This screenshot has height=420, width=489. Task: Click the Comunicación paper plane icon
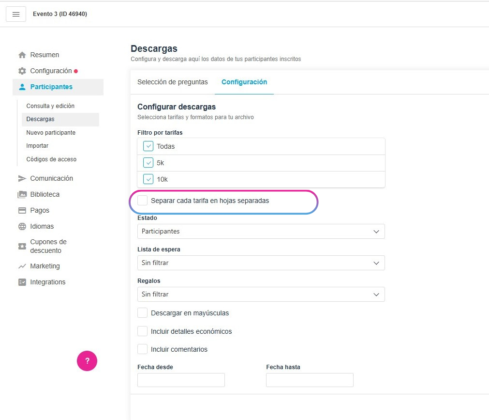pos(22,179)
